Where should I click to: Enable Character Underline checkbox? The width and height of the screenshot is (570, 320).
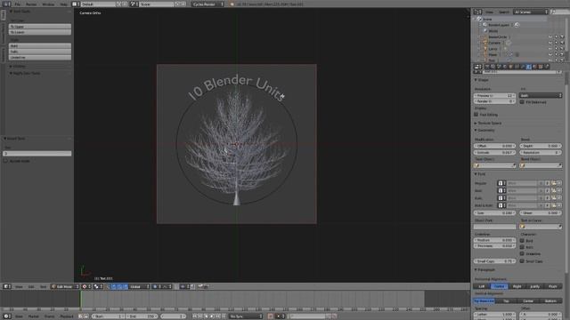(x=522, y=253)
